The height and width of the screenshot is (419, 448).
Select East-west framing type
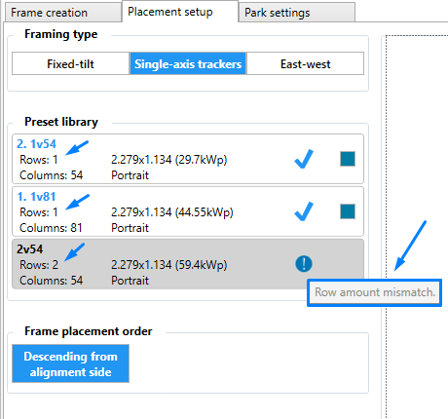pyautogui.click(x=305, y=63)
